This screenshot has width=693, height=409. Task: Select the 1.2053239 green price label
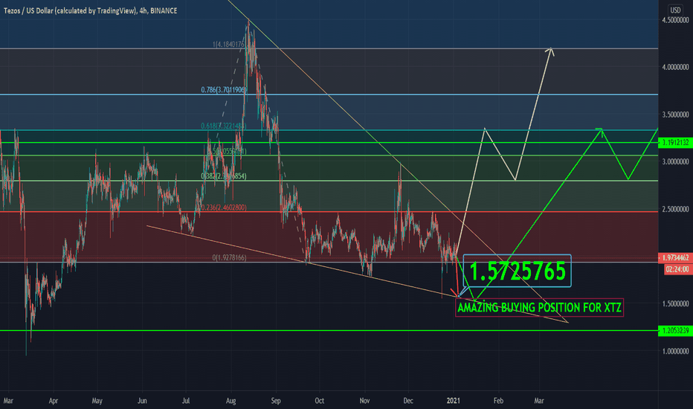(675, 330)
